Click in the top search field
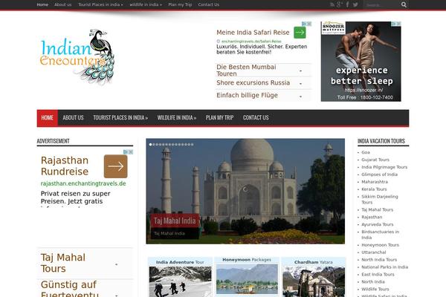 [x=383, y=5]
